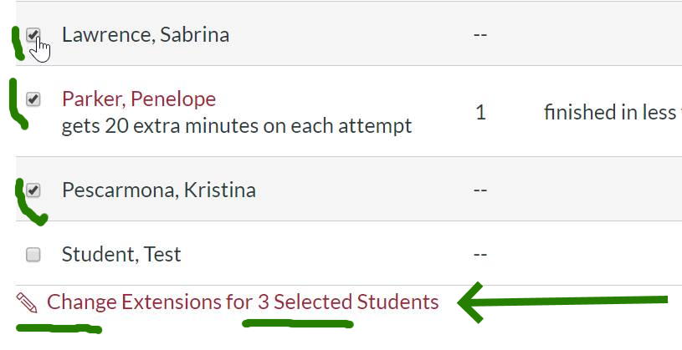This screenshot has width=682, height=350.
Task: Click the green arrow pointing at the link
Action: pyautogui.click(x=561, y=302)
